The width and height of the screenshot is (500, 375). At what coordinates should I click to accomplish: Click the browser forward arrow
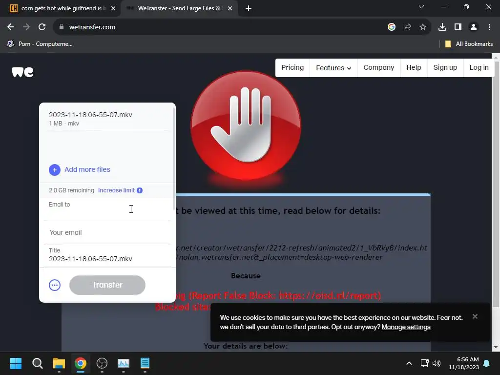26,27
